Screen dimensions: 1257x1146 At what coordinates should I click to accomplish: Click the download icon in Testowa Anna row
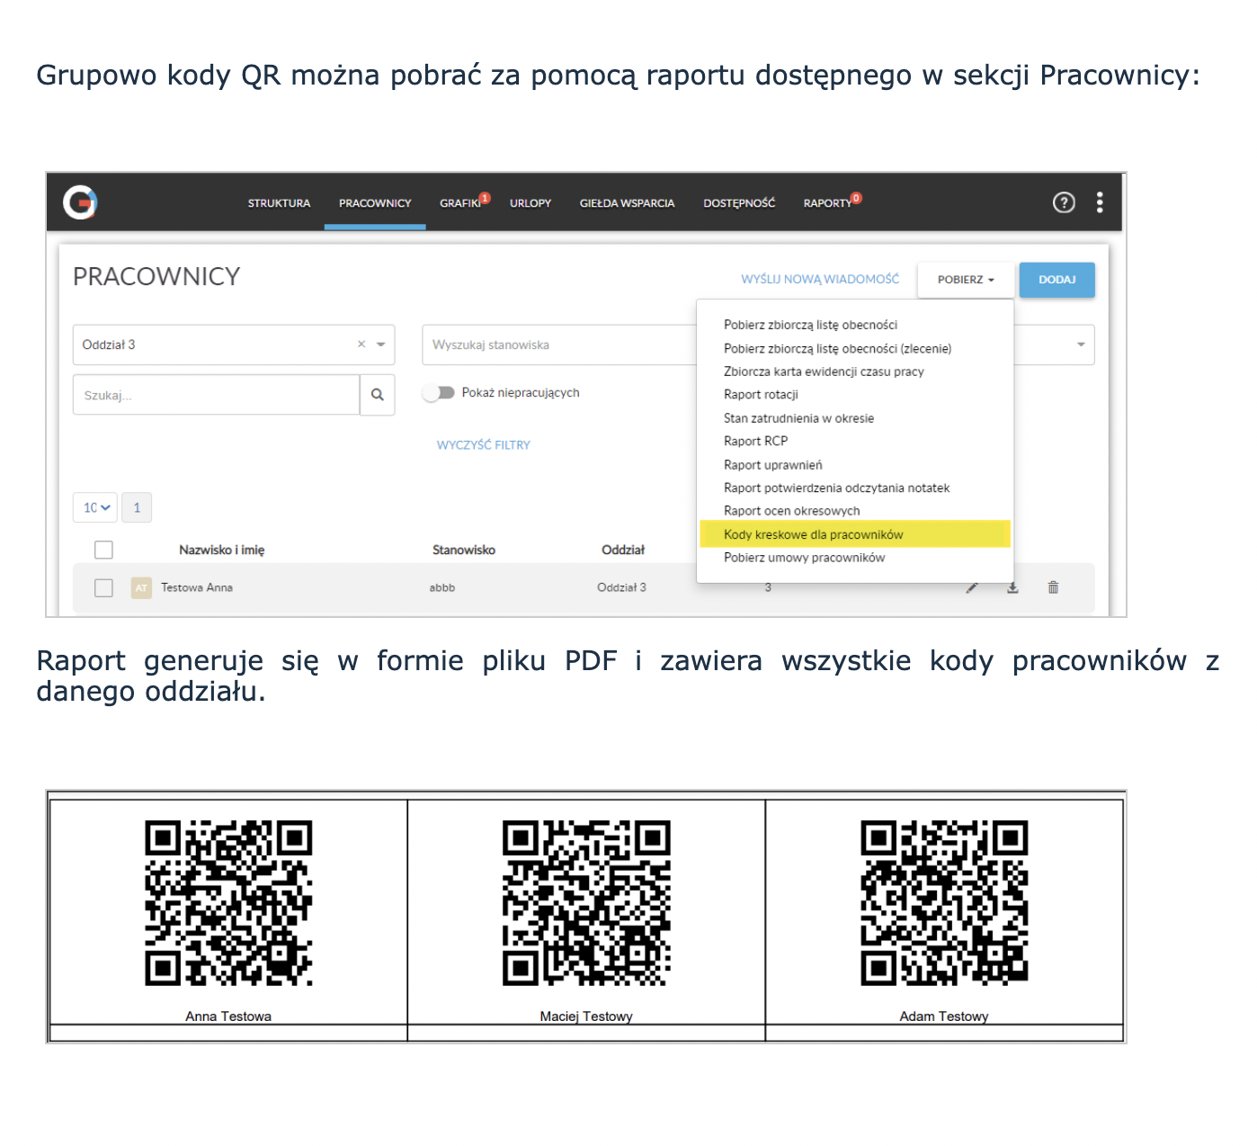click(x=1012, y=587)
